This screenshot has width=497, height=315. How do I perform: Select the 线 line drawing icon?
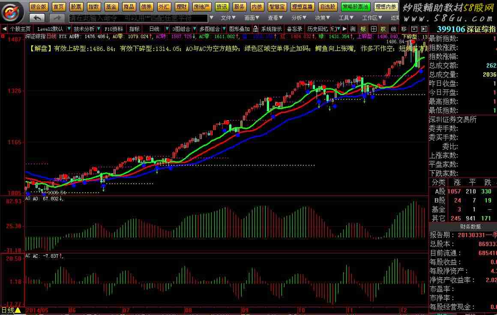tap(393, 29)
